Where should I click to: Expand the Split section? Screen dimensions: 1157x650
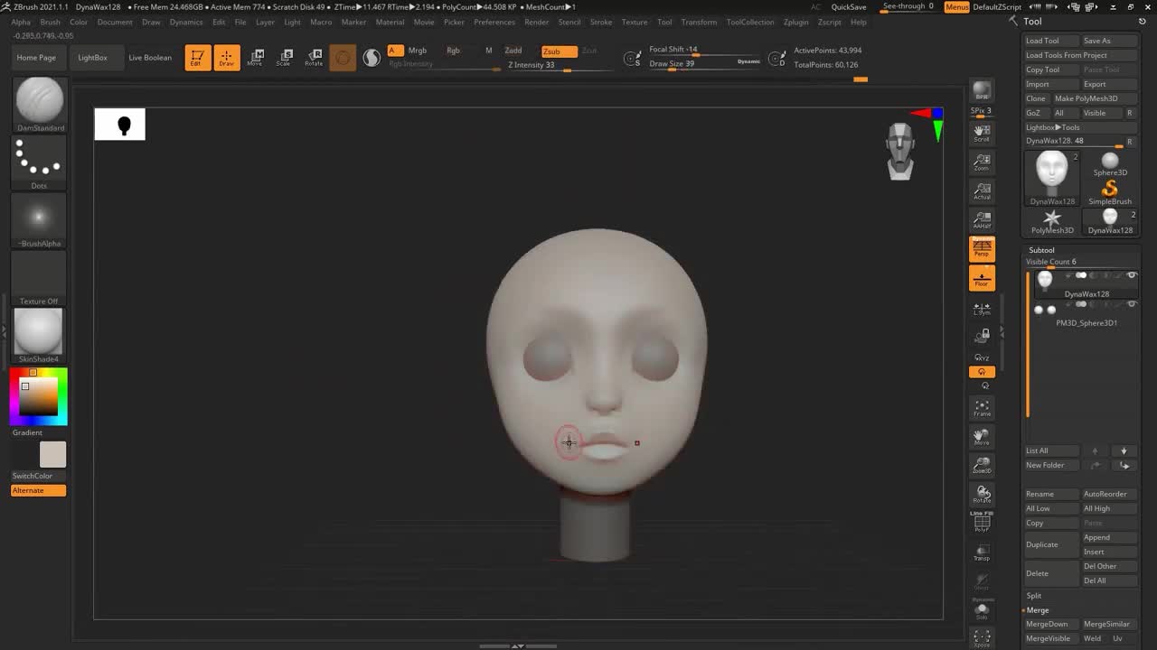tap(1034, 596)
